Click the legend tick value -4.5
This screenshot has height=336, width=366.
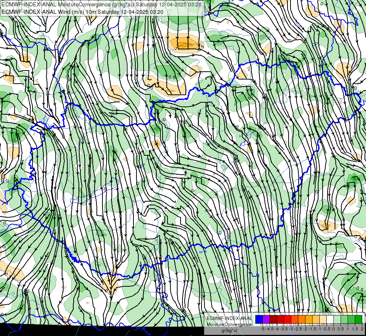[x=270, y=329]
